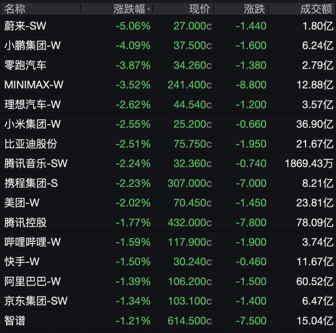Click the sort arrow beside 涨跌幅
336x333 pixels.
coord(148,9)
